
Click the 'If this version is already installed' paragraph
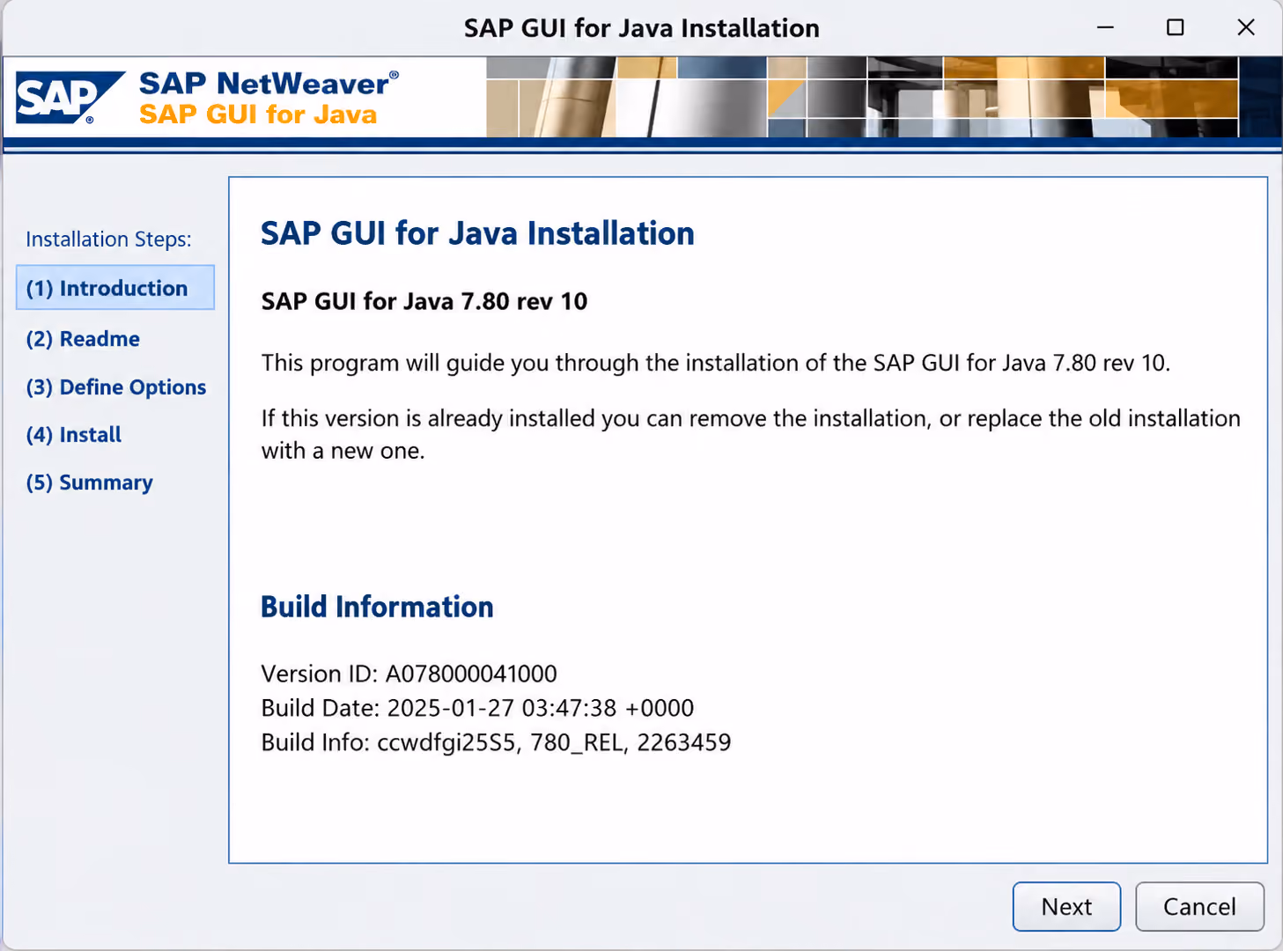(x=751, y=434)
